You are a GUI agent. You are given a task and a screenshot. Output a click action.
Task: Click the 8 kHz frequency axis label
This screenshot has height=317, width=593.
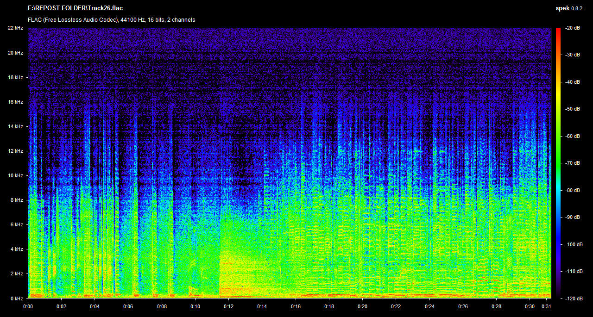tap(17, 200)
